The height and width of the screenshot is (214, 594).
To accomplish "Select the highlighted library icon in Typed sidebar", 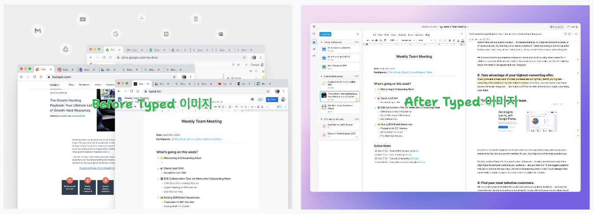I will pyautogui.click(x=314, y=42).
